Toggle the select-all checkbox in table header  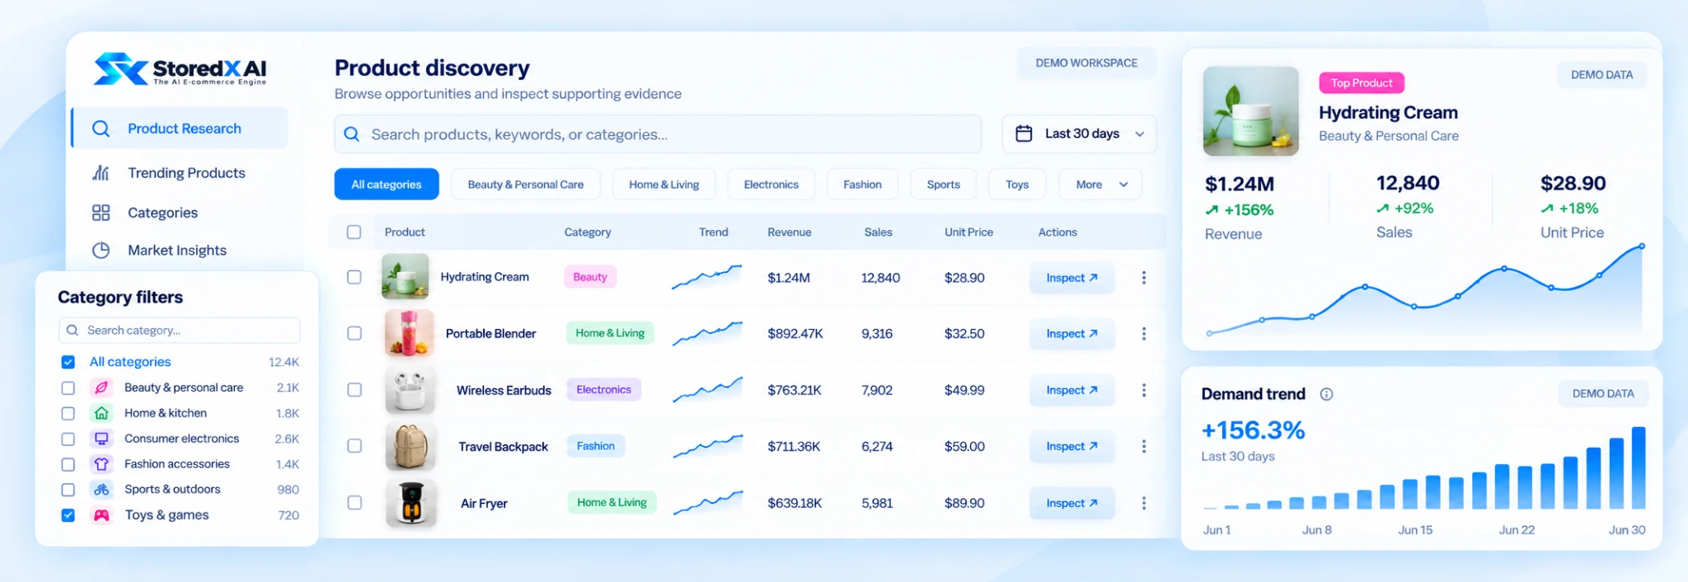click(354, 232)
